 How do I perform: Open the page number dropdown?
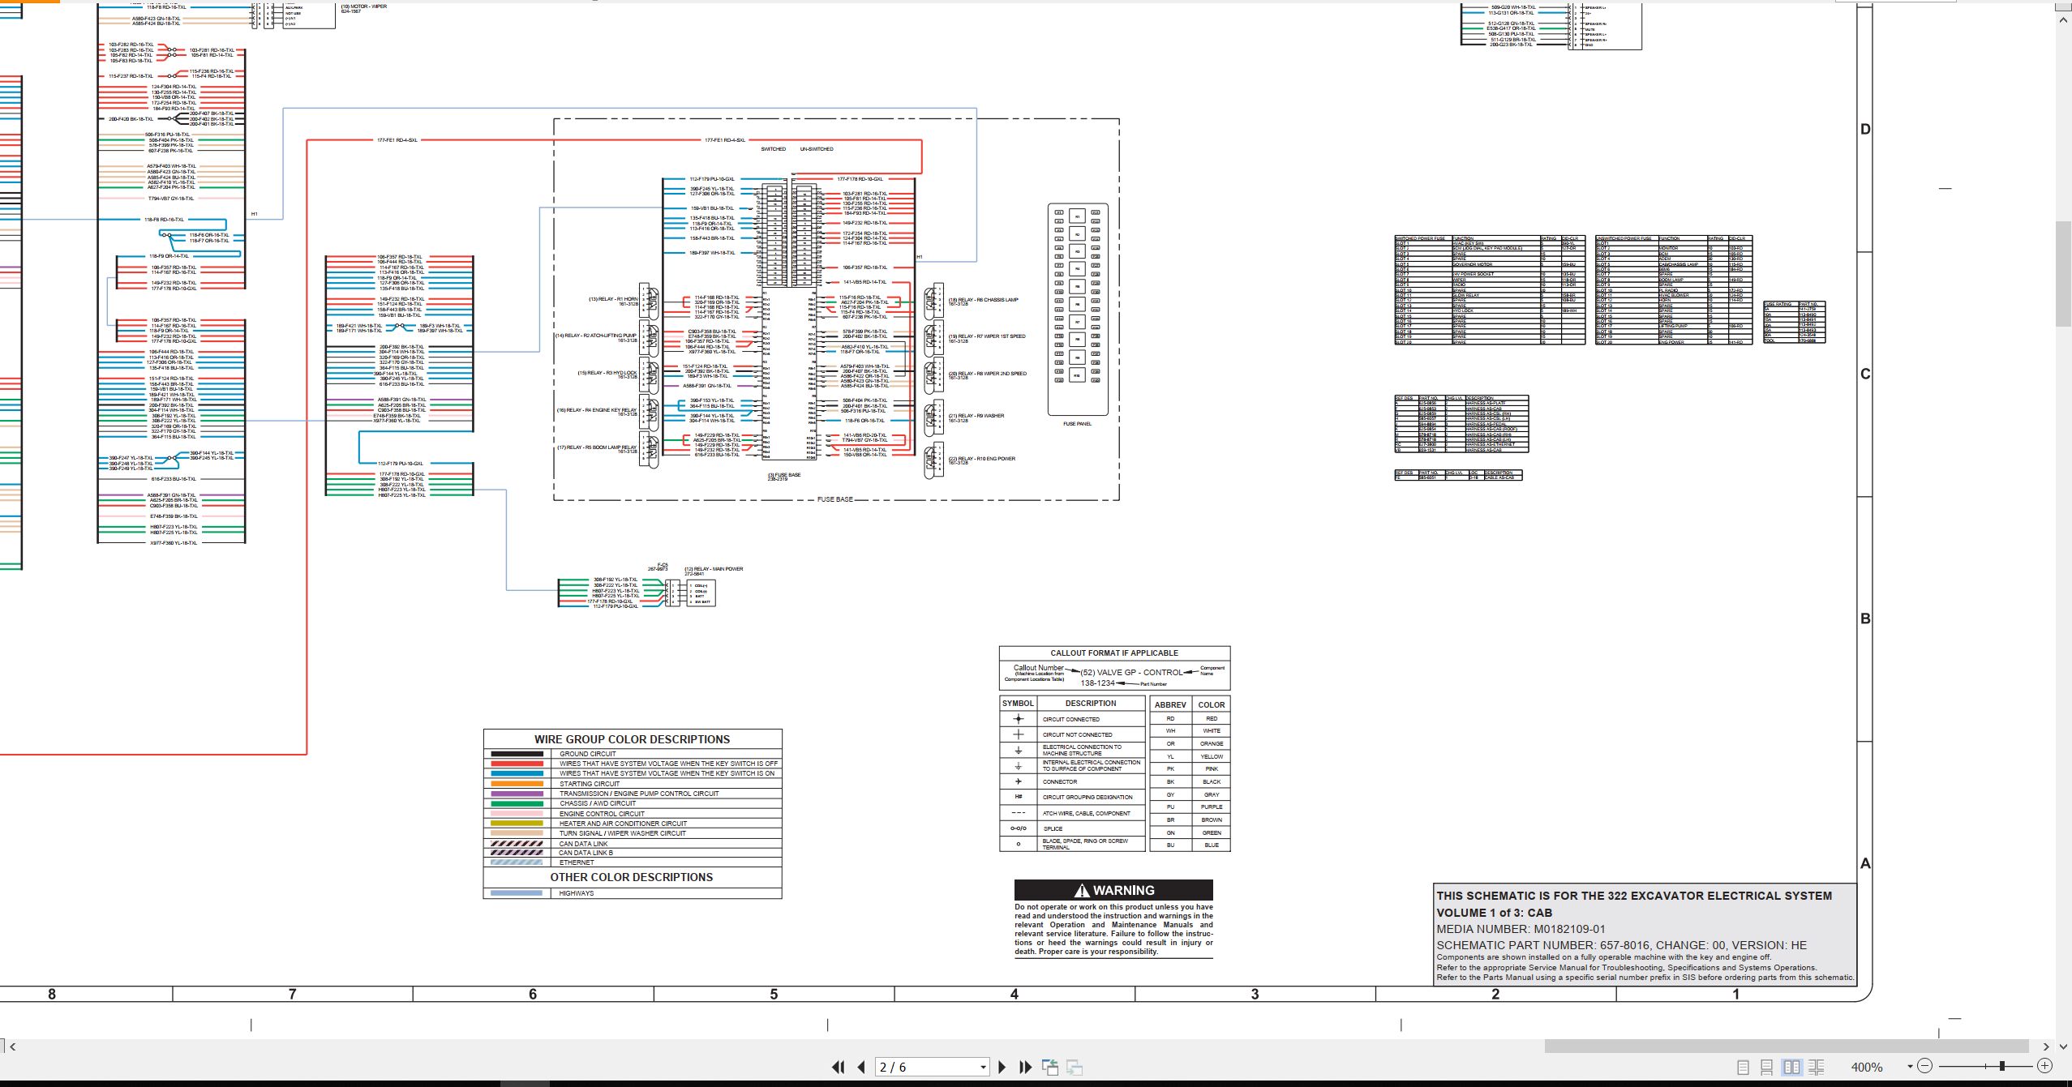[x=983, y=1068]
